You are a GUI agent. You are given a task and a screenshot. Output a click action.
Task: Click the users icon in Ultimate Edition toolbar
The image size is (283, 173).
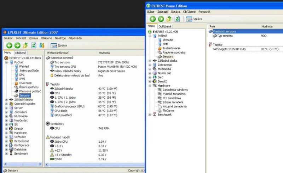tap(42, 45)
